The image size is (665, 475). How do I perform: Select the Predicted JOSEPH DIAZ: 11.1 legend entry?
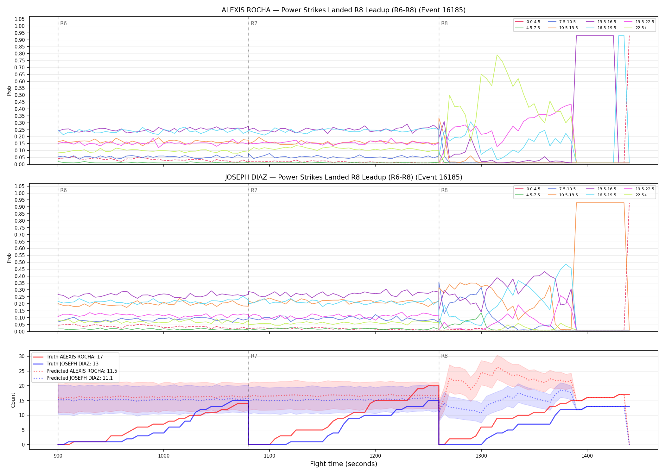[x=73, y=378]
